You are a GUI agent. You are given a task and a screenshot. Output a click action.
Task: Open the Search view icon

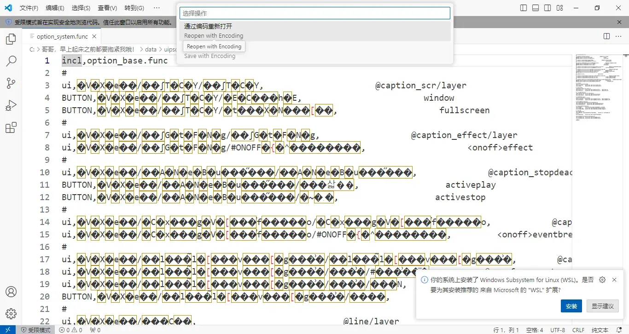click(x=11, y=61)
